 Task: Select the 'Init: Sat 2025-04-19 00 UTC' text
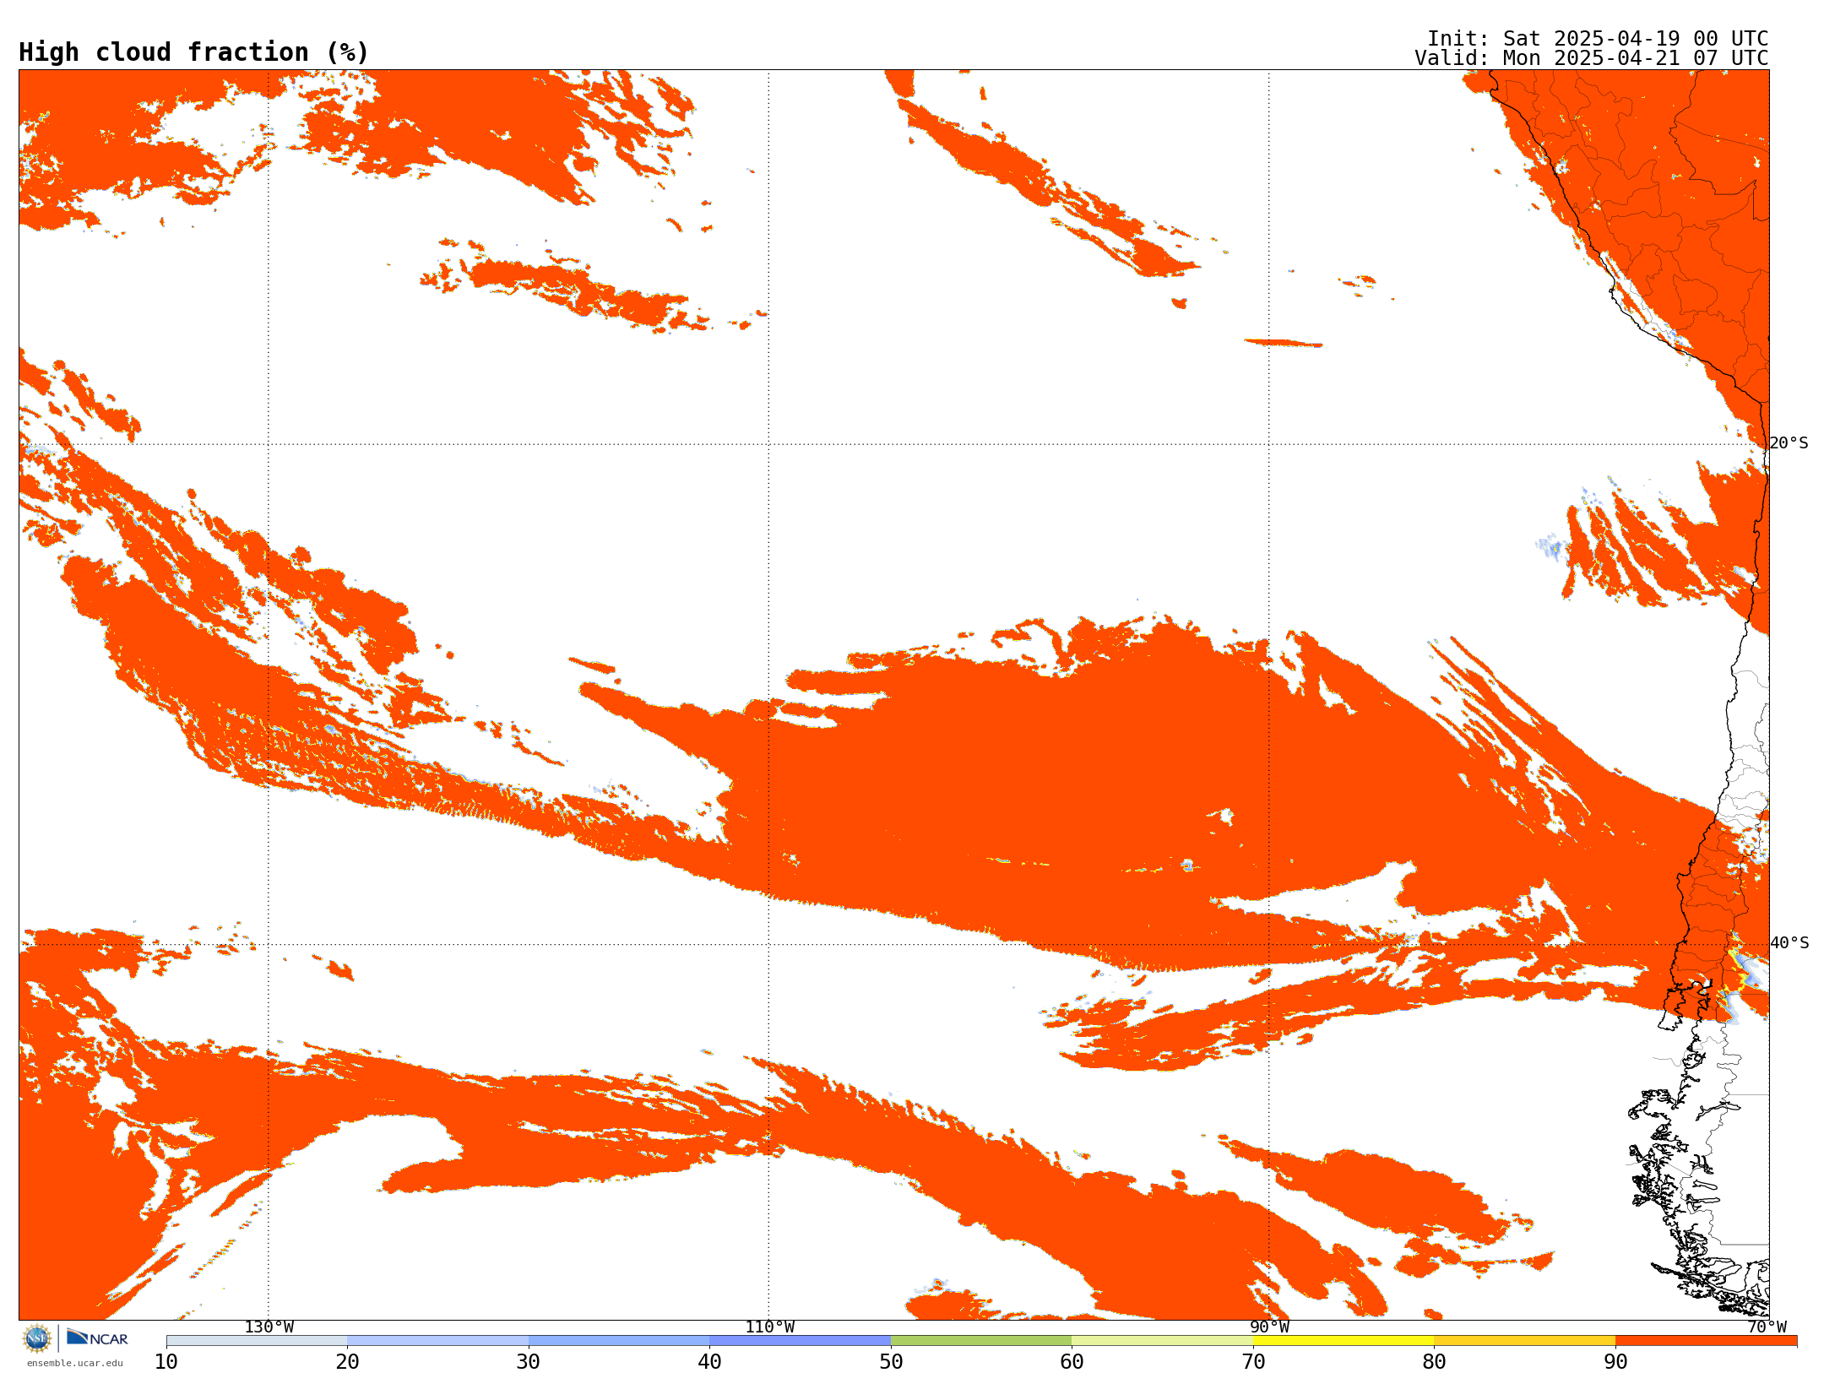(x=1598, y=39)
